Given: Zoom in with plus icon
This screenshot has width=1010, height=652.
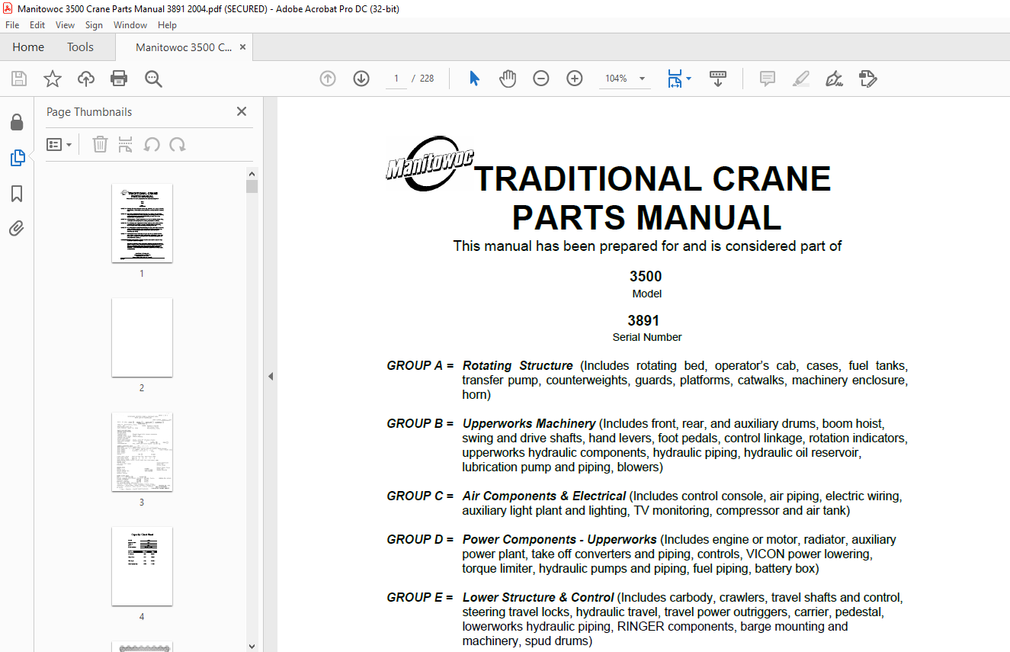Looking at the screenshot, I should tap(575, 79).
